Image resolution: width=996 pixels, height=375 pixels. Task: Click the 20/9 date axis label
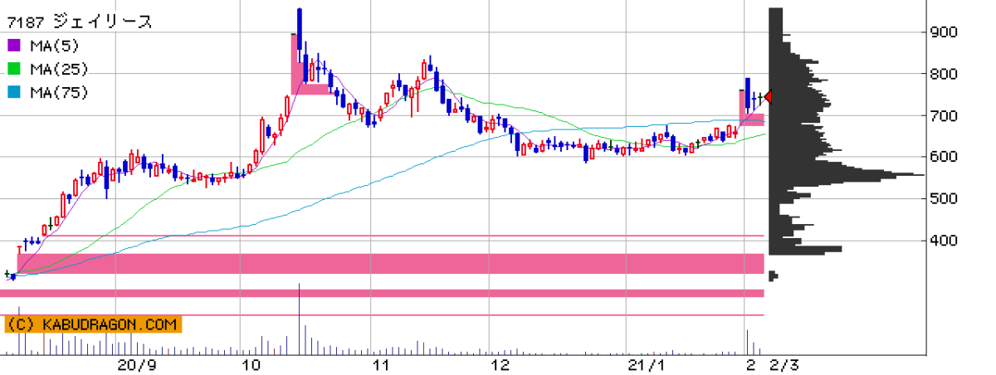[137, 364]
